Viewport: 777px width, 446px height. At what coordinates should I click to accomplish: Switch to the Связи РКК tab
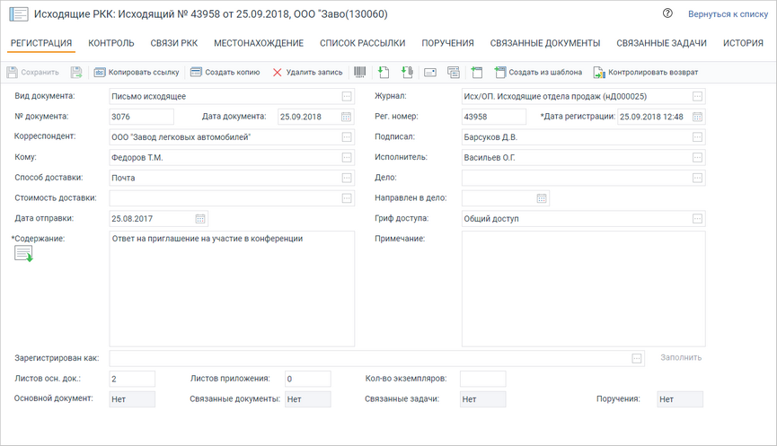coord(174,43)
